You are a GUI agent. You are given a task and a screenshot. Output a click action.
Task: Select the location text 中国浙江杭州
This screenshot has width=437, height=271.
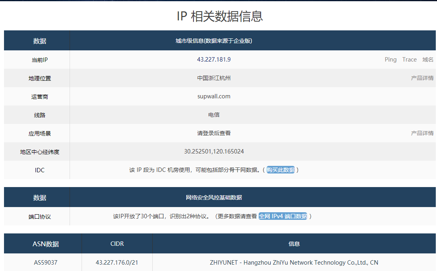214,78
